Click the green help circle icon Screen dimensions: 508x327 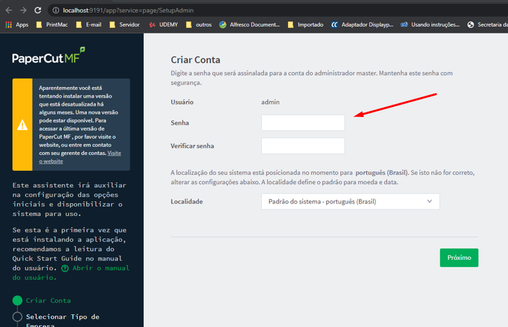coord(64,269)
